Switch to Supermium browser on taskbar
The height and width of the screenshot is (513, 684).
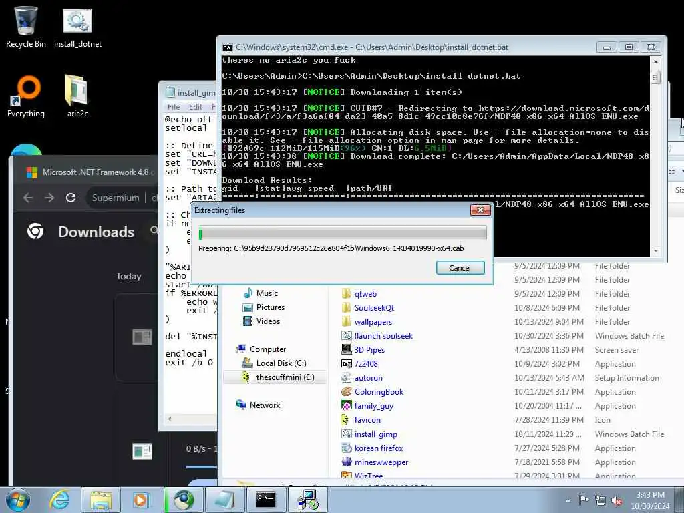183,500
